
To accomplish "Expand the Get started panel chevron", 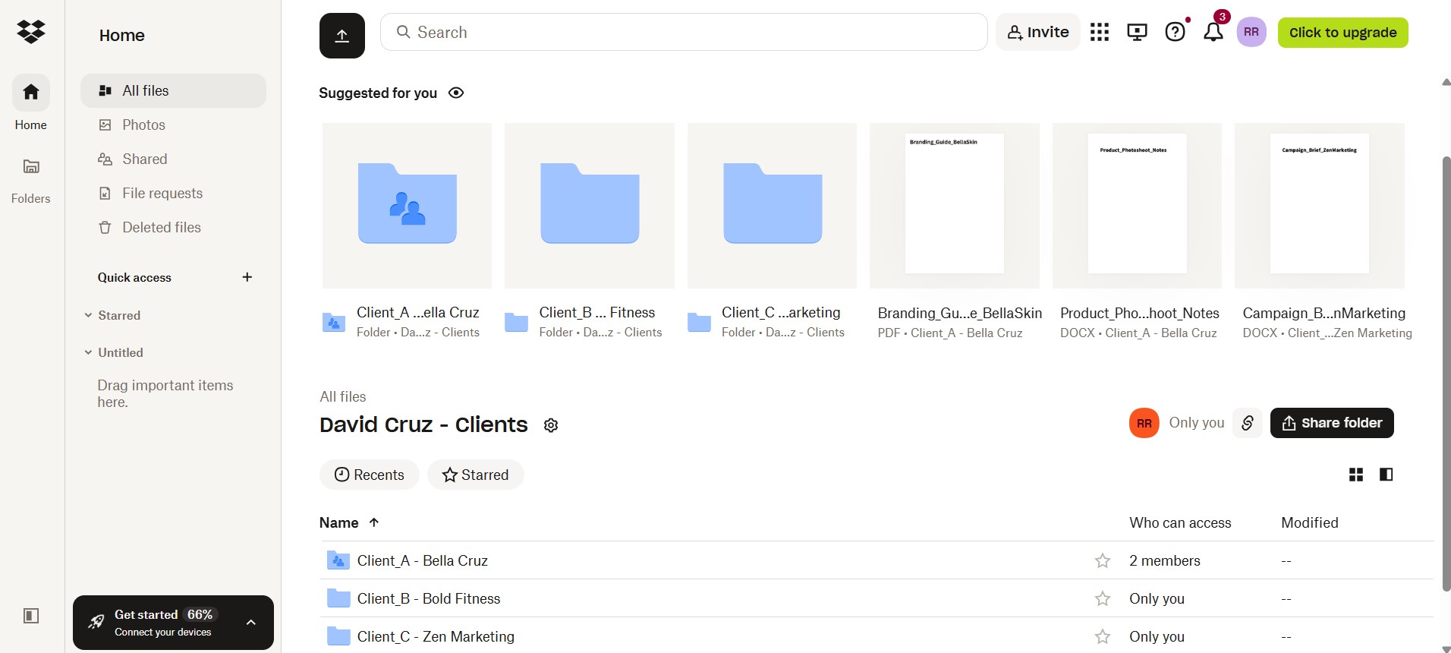I will [251, 623].
